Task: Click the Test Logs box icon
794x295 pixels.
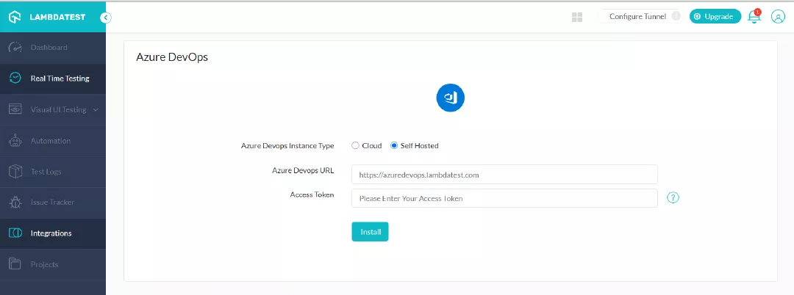Action: pos(15,171)
